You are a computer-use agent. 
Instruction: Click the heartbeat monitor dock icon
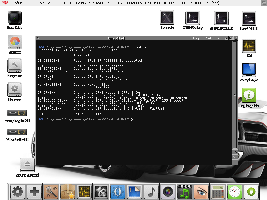click(x=84, y=191)
